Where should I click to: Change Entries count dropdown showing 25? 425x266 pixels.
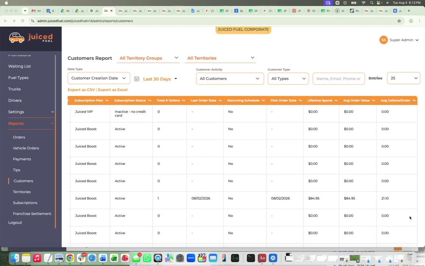tap(404, 78)
